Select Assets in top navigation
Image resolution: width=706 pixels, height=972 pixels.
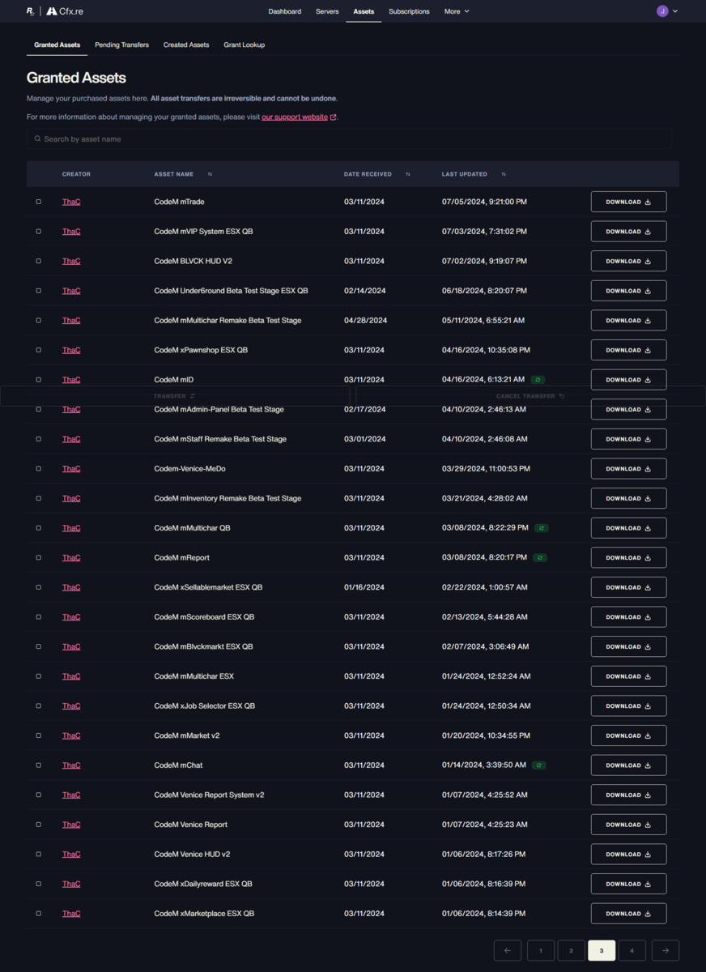coord(364,11)
